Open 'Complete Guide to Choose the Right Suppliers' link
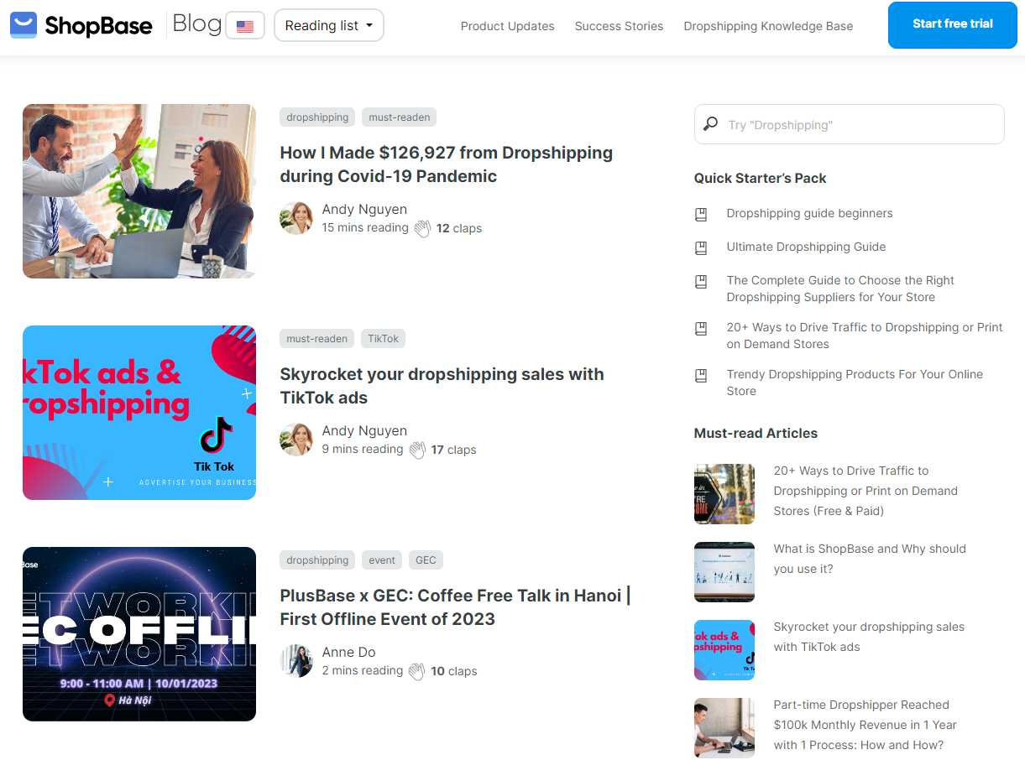 (x=840, y=289)
